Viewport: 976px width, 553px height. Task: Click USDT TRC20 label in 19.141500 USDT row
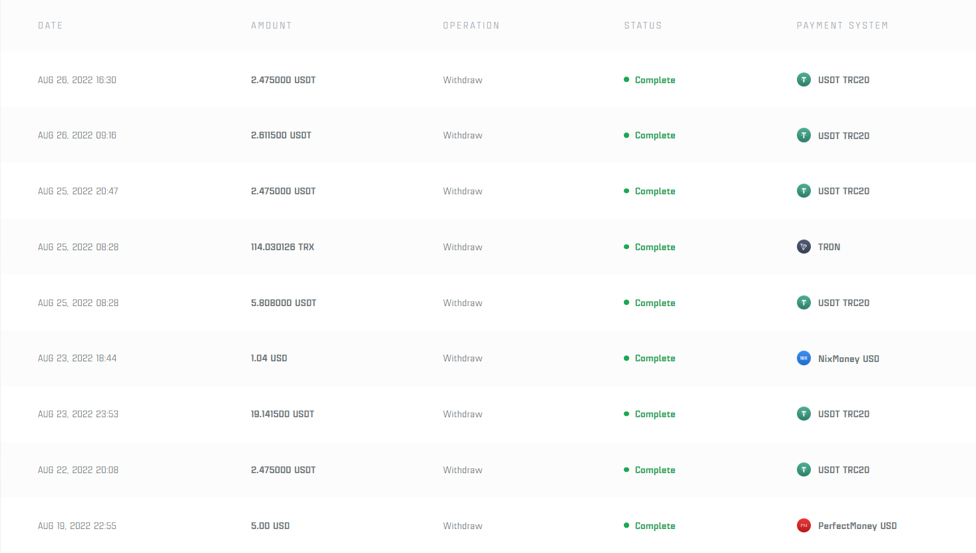pyautogui.click(x=844, y=414)
